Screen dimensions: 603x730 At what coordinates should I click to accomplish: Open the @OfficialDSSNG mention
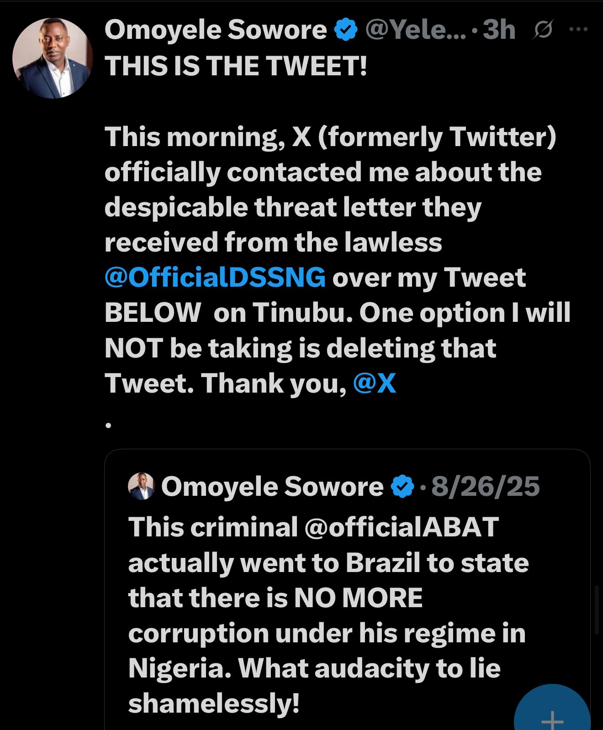click(215, 278)
